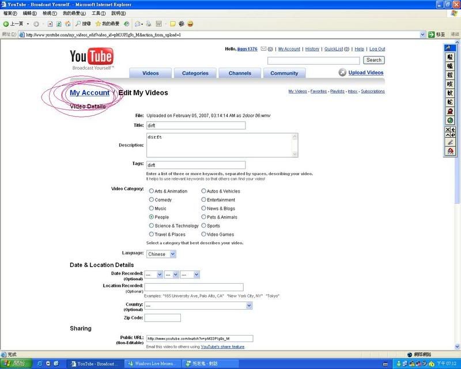This screenshot has width=461, height=369.
Task: Click the top icon in IME sidebar
Action: click(450, 48)
